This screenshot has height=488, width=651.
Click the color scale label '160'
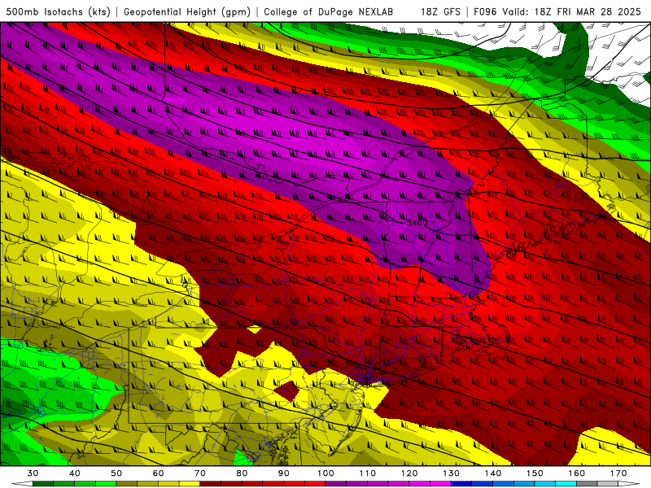point(577,473)
